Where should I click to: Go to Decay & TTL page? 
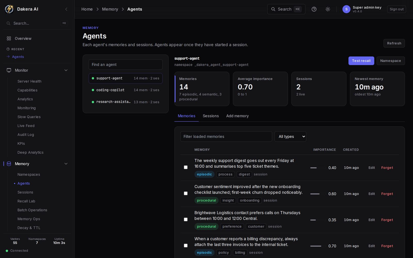tap(29, 228)
